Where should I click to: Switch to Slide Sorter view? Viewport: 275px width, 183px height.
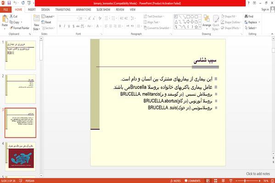[x=215, y=181]
